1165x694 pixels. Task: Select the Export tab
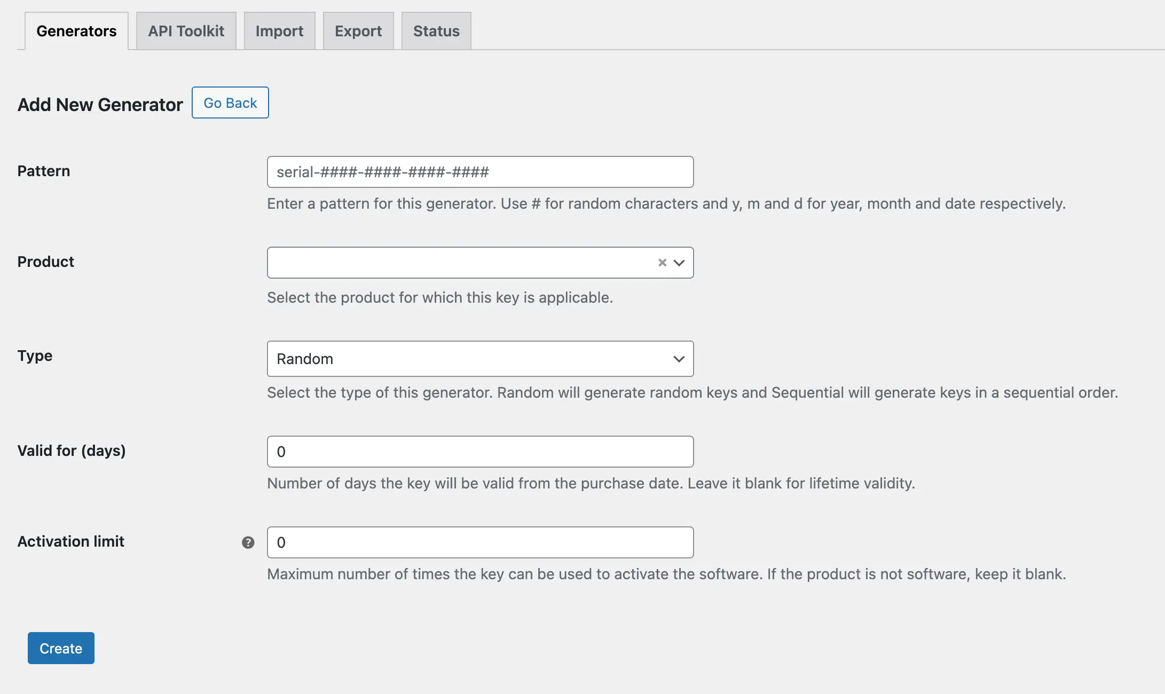pyautogui.click(x=358, y=31)
